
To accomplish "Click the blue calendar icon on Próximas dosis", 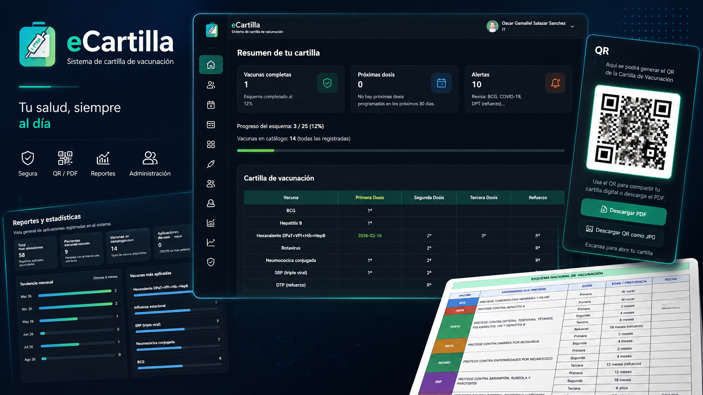I will coord(441,83).
